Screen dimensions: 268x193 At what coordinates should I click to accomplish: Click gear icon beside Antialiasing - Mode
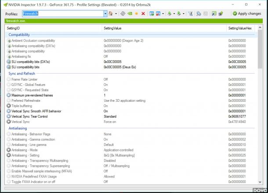pos(8,150)
